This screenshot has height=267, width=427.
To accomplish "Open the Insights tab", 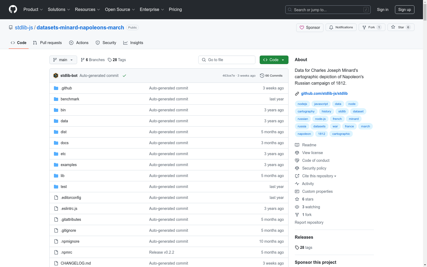I will 133,43.
